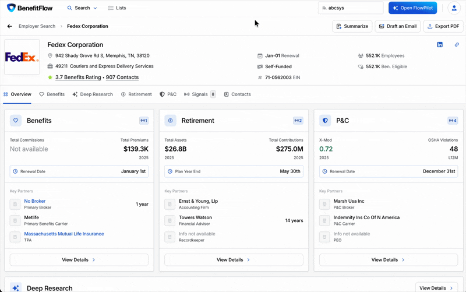The image size is (466, 292).
Task: Open the No Broker link
Action: [x=35, y=201]
